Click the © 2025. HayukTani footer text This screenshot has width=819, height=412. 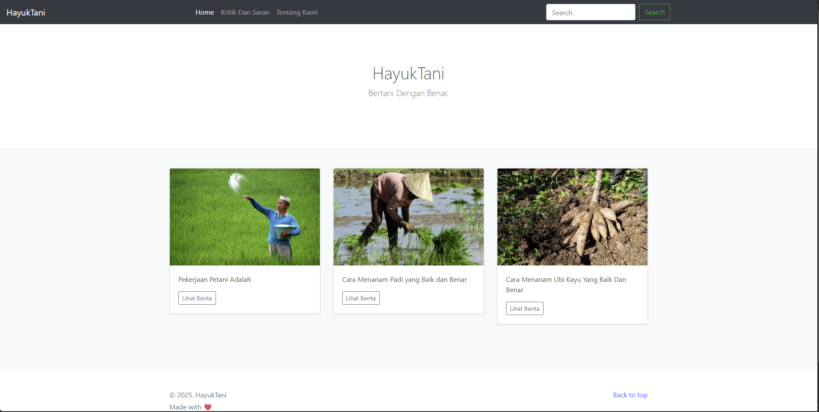198,395
